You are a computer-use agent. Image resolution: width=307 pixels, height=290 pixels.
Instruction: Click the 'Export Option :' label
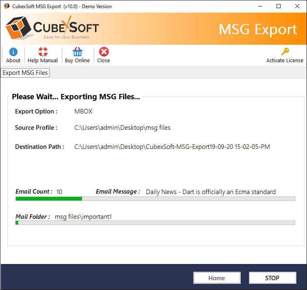[36, 111]
